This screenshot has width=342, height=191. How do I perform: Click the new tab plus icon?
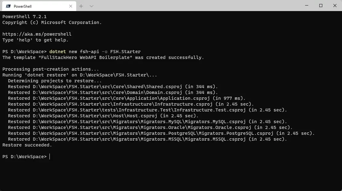point(81,6)
